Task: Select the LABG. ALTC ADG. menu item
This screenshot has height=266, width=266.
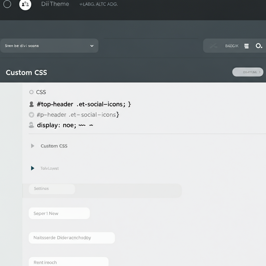Action: pos(98,4)
